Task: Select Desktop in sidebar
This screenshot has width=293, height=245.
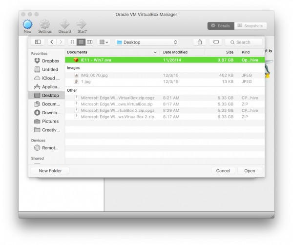Action: 46,96
